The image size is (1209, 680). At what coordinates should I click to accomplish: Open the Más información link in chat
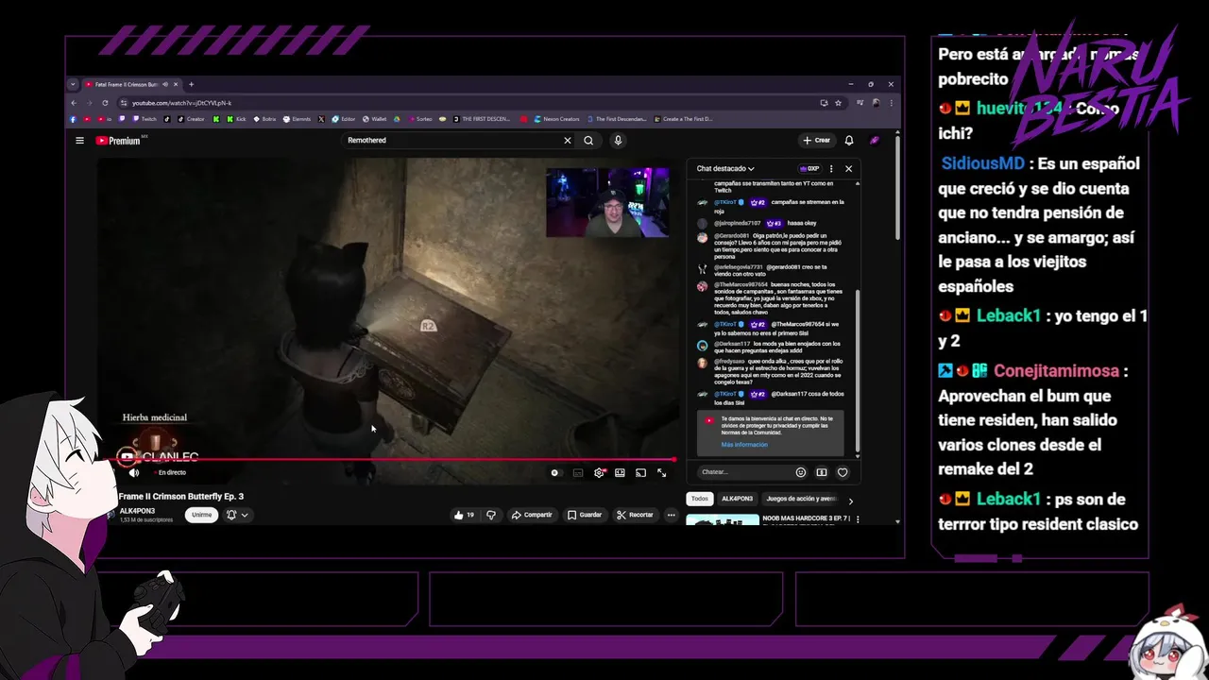(x=744, y=445)
